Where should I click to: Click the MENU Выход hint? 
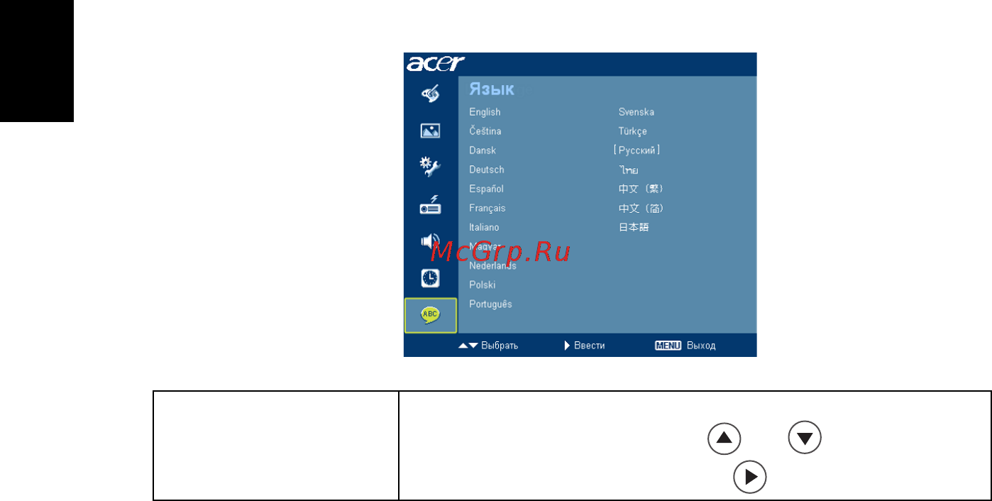point(685,346)
